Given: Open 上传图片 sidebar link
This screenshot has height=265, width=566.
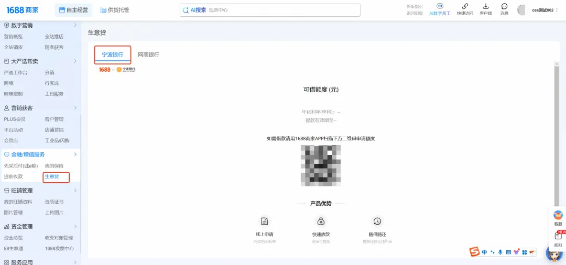Looking at the screenshot, I should [x=54, y=213].
